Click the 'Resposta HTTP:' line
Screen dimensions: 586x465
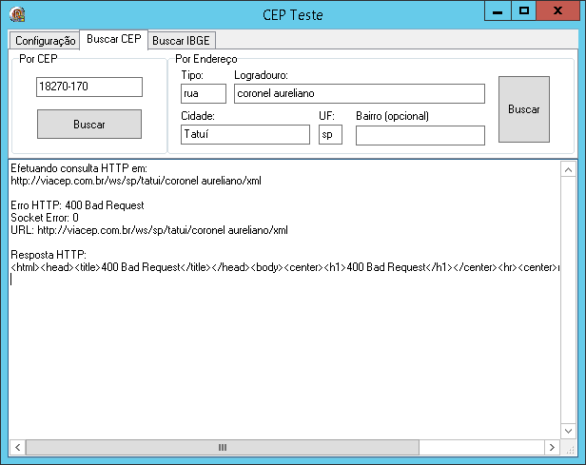pyautogui.click(x=49, y=255)
